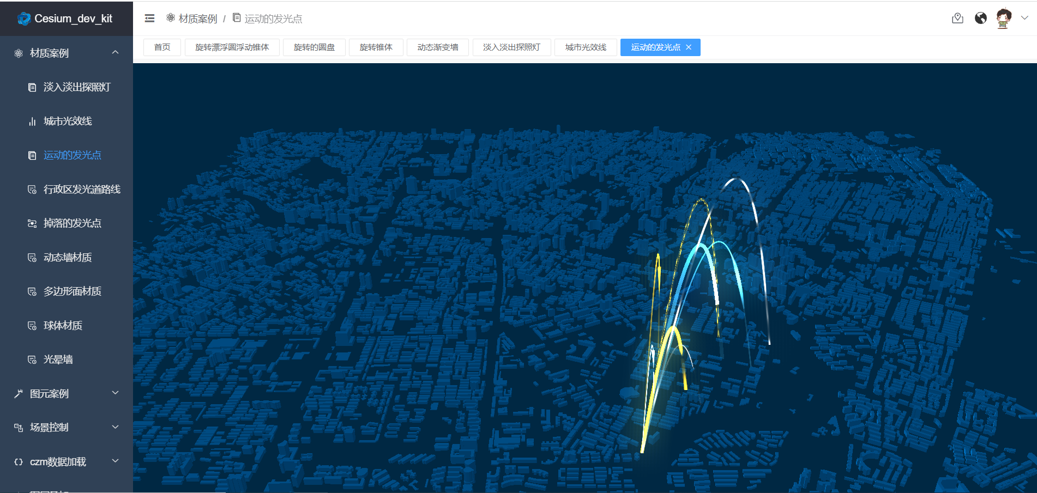The height and width of the screenshot is (493, 1037).
Task: Switch to the 城市光效线 tab
Action: point(586,47)
